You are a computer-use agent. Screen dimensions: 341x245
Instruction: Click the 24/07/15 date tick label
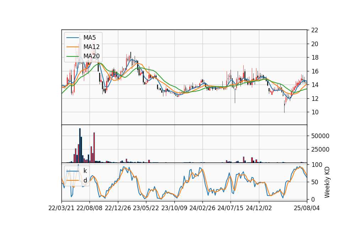tap(230, 208)
